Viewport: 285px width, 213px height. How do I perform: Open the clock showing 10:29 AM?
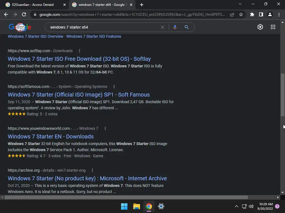265,206
